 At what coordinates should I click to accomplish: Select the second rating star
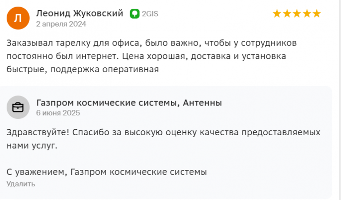click(287, 13)
